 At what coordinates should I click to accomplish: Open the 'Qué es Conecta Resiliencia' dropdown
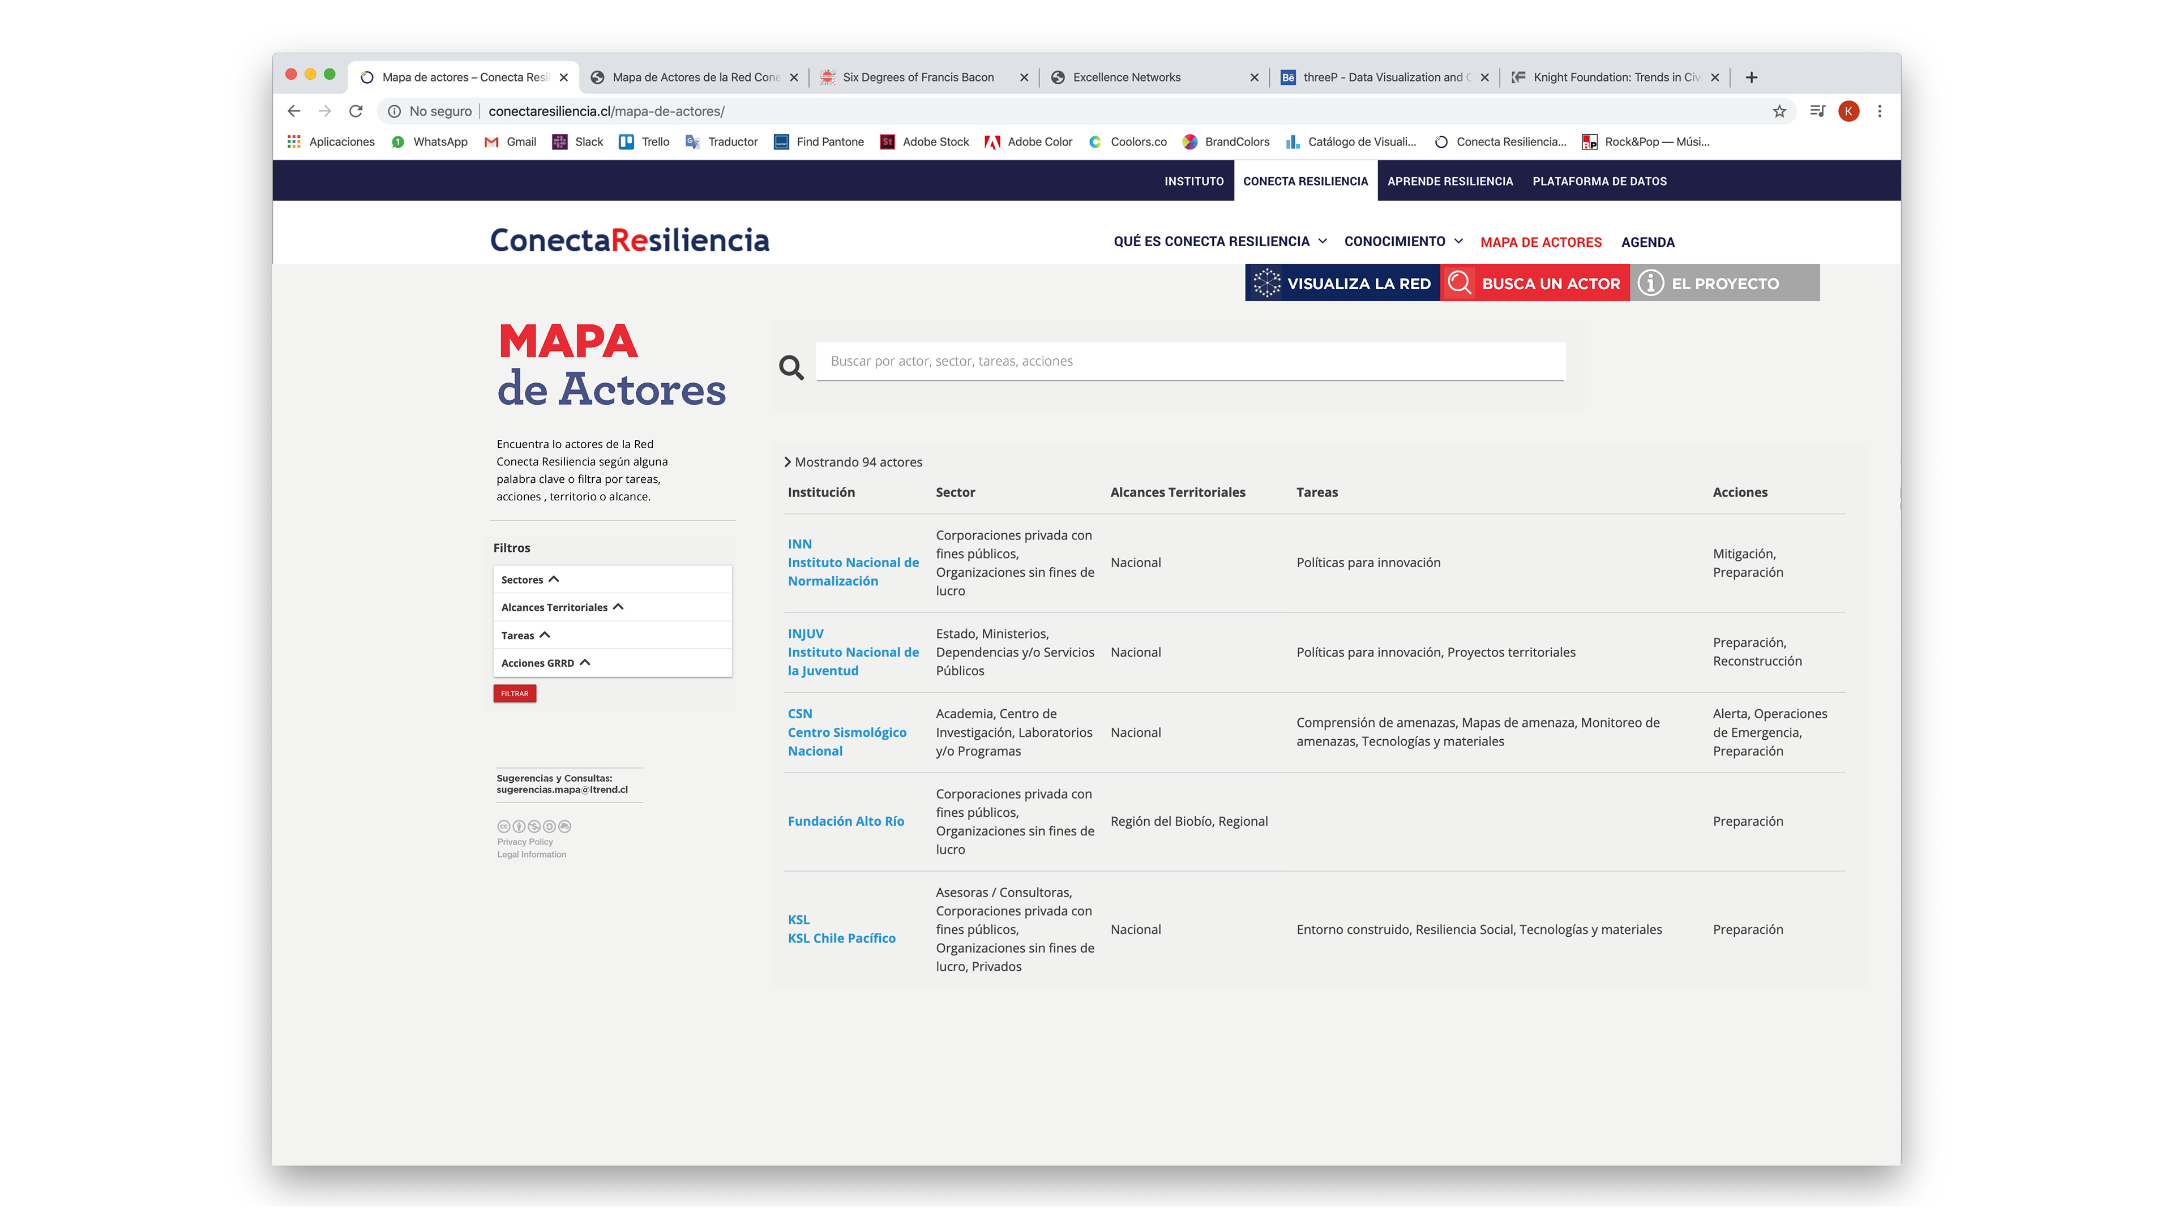click(1221, 241)
